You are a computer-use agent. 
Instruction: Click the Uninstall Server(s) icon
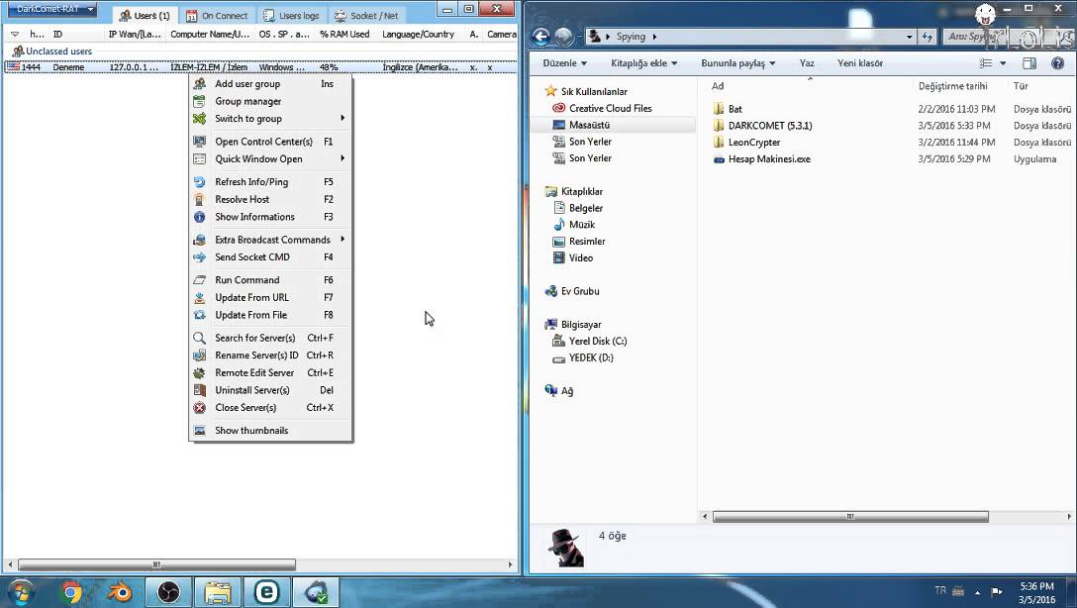click(199, 390)
